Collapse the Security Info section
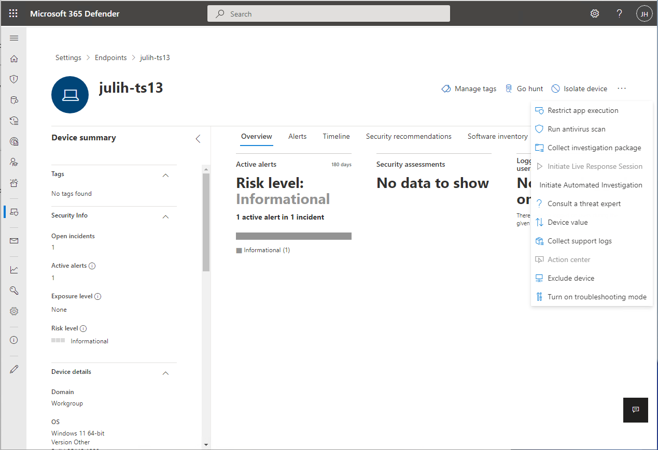 click(x=165, y=216)
